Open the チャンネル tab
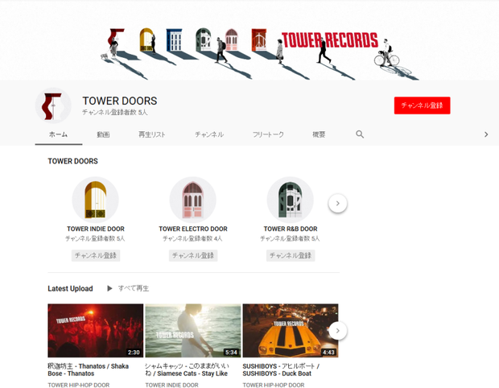Image resolution: width=499 pixels, height=388 pixels. click(209, 134)
